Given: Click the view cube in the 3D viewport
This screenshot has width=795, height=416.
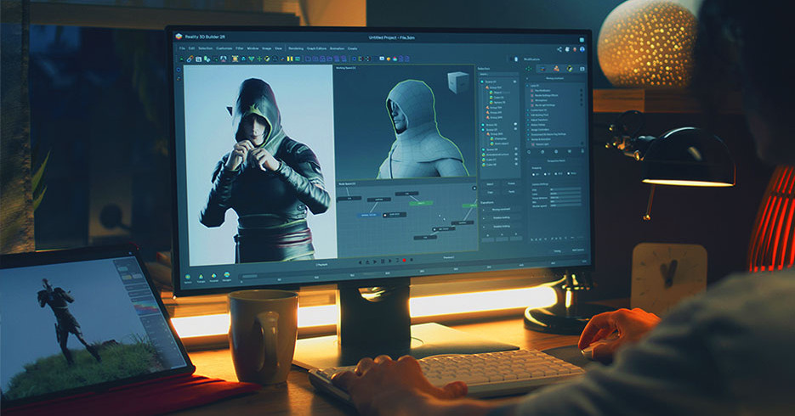Looking at the screenshot, I should pos(457,83).
